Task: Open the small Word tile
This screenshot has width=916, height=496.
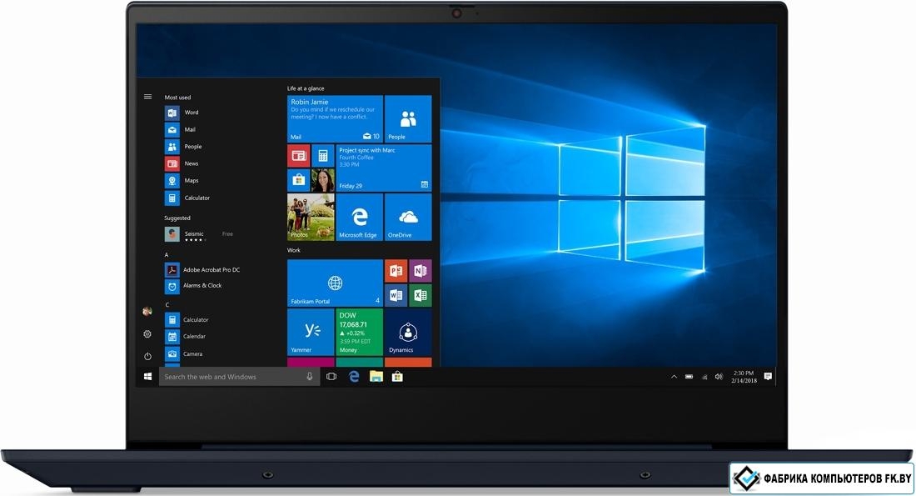Action: 396,295
